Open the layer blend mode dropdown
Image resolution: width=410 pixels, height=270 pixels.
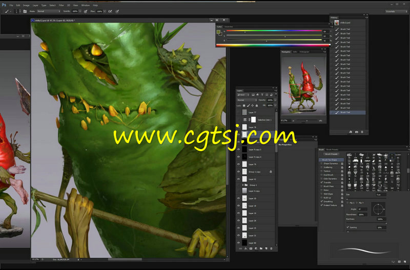pyautogui.click(x=247, y=100)
